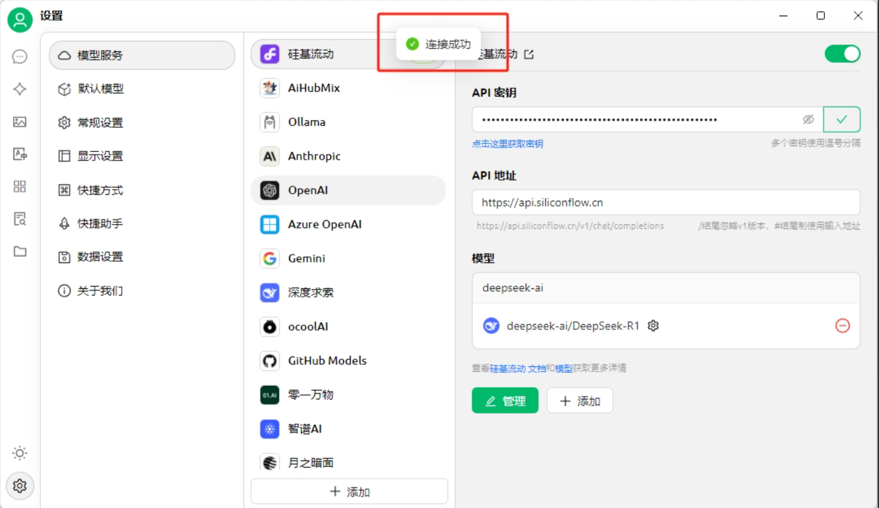
Task: Select deepseek-ai/DeepSeek-R1 model row
Action: (666, 326)
